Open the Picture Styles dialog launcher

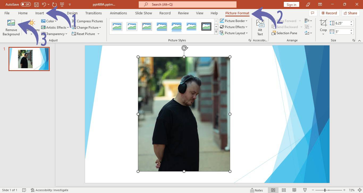click(250, 40)
